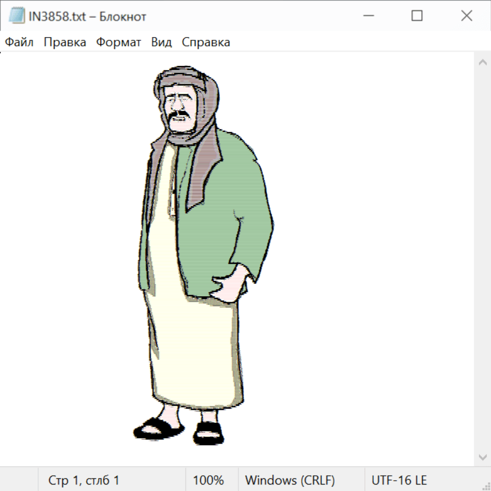Click the UTF-16 LE encoding field
This screenshot has height=491, width=491.
(x=399, y=481)
